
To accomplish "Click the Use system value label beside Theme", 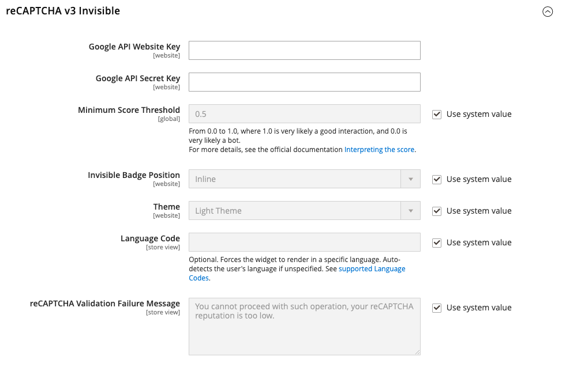I will (479, 211).
